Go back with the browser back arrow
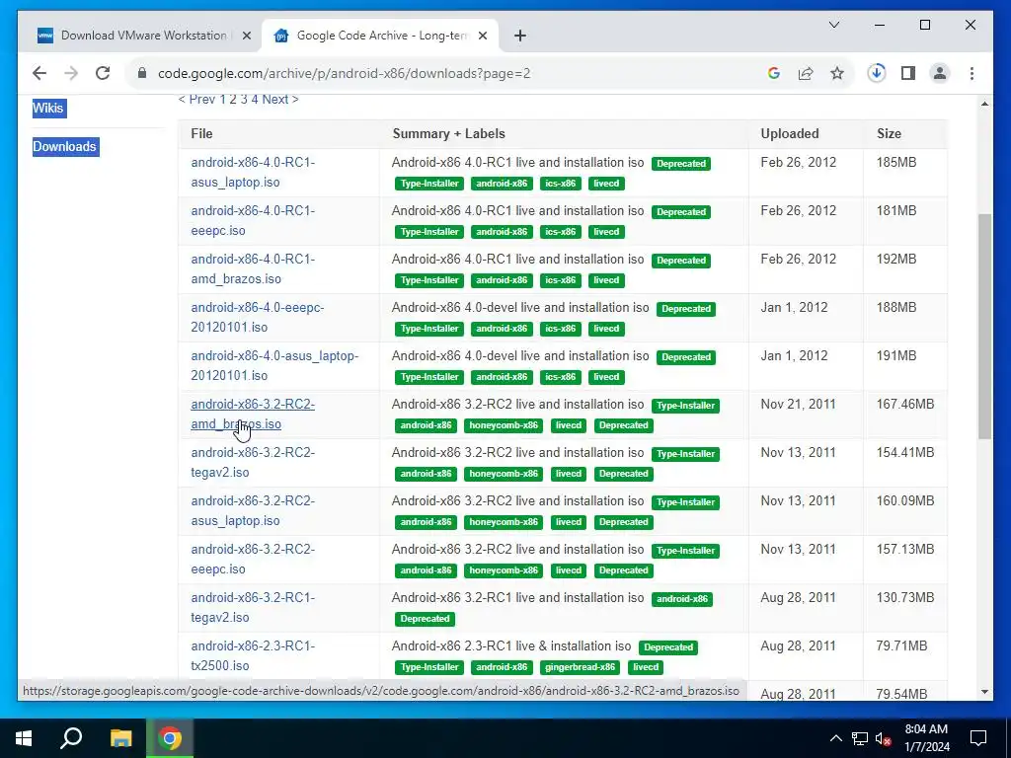Screen dimensions: 1011x758 [39, 73]
